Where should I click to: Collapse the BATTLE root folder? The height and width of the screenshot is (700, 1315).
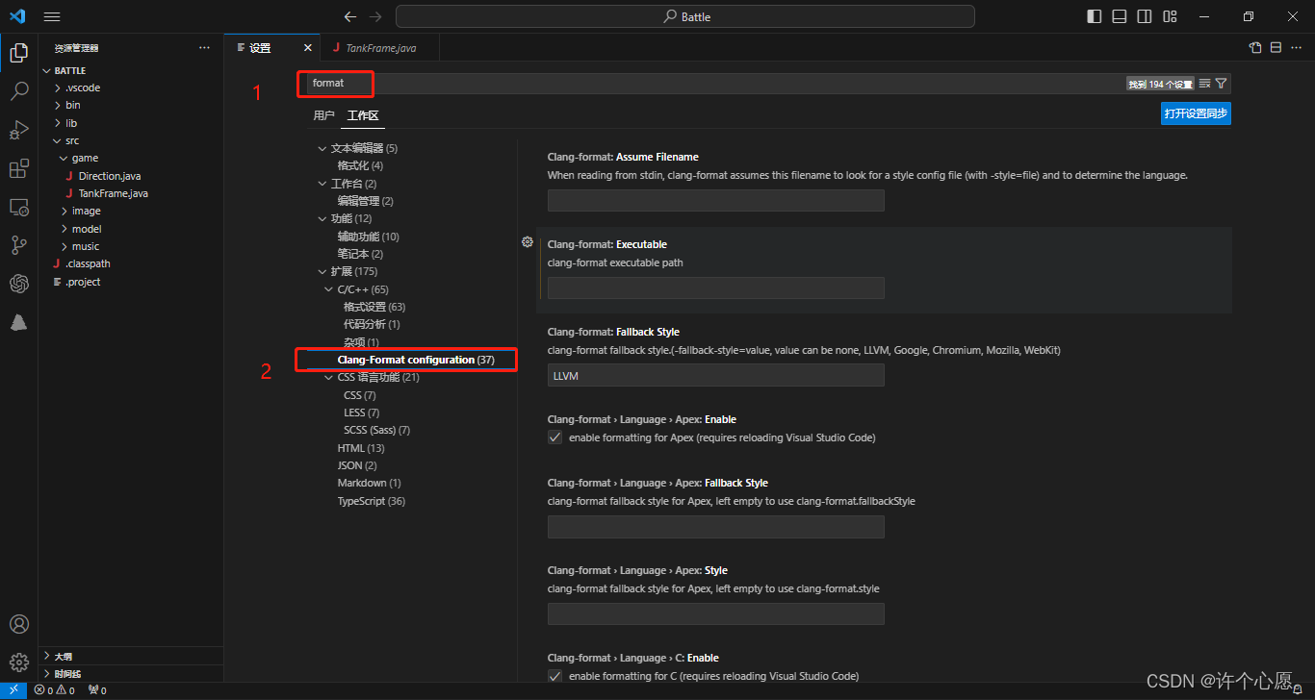[x=131, y=70]
